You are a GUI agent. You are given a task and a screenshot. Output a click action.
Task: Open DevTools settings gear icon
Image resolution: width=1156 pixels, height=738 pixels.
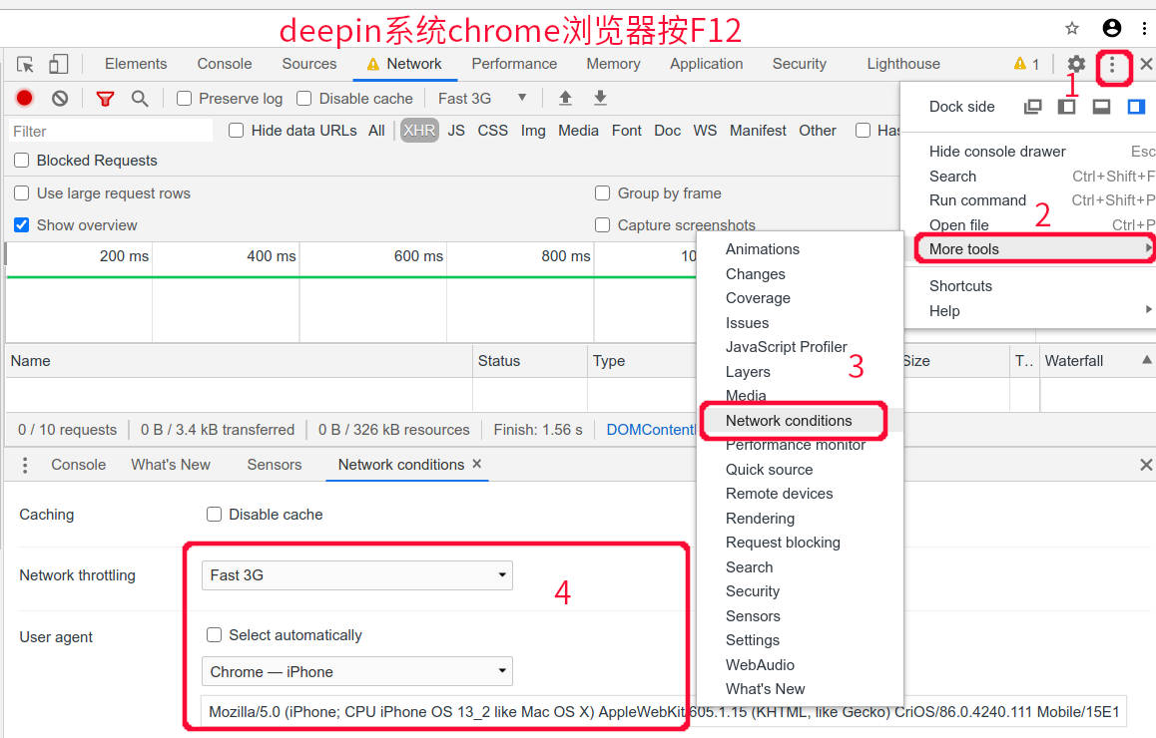1076,64
